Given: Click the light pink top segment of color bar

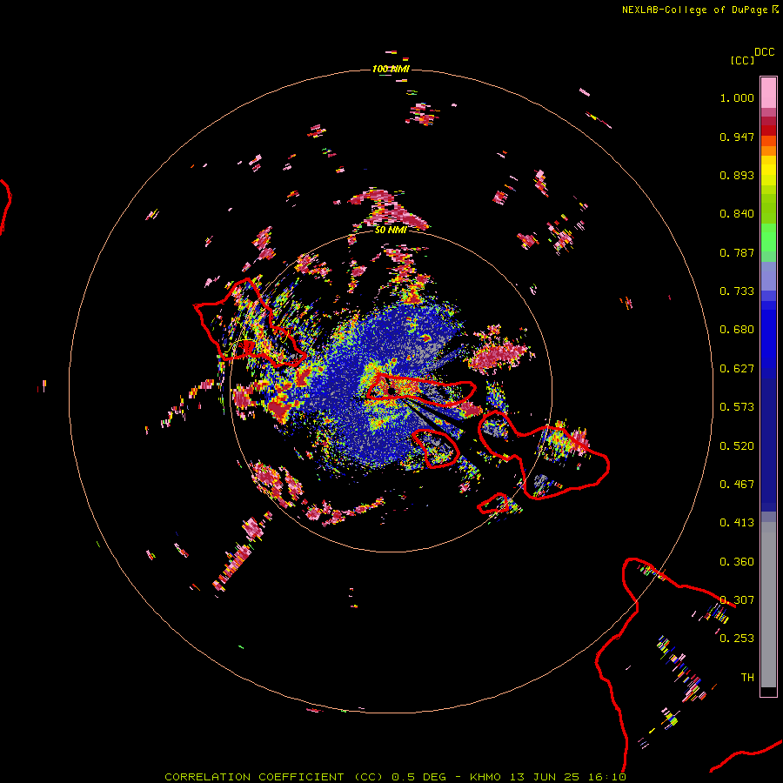Looking at the screenshot, I should click(768, 92).
